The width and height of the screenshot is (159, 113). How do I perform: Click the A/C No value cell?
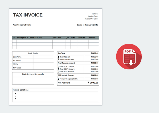pyautogui.click(x=44, y=64)
